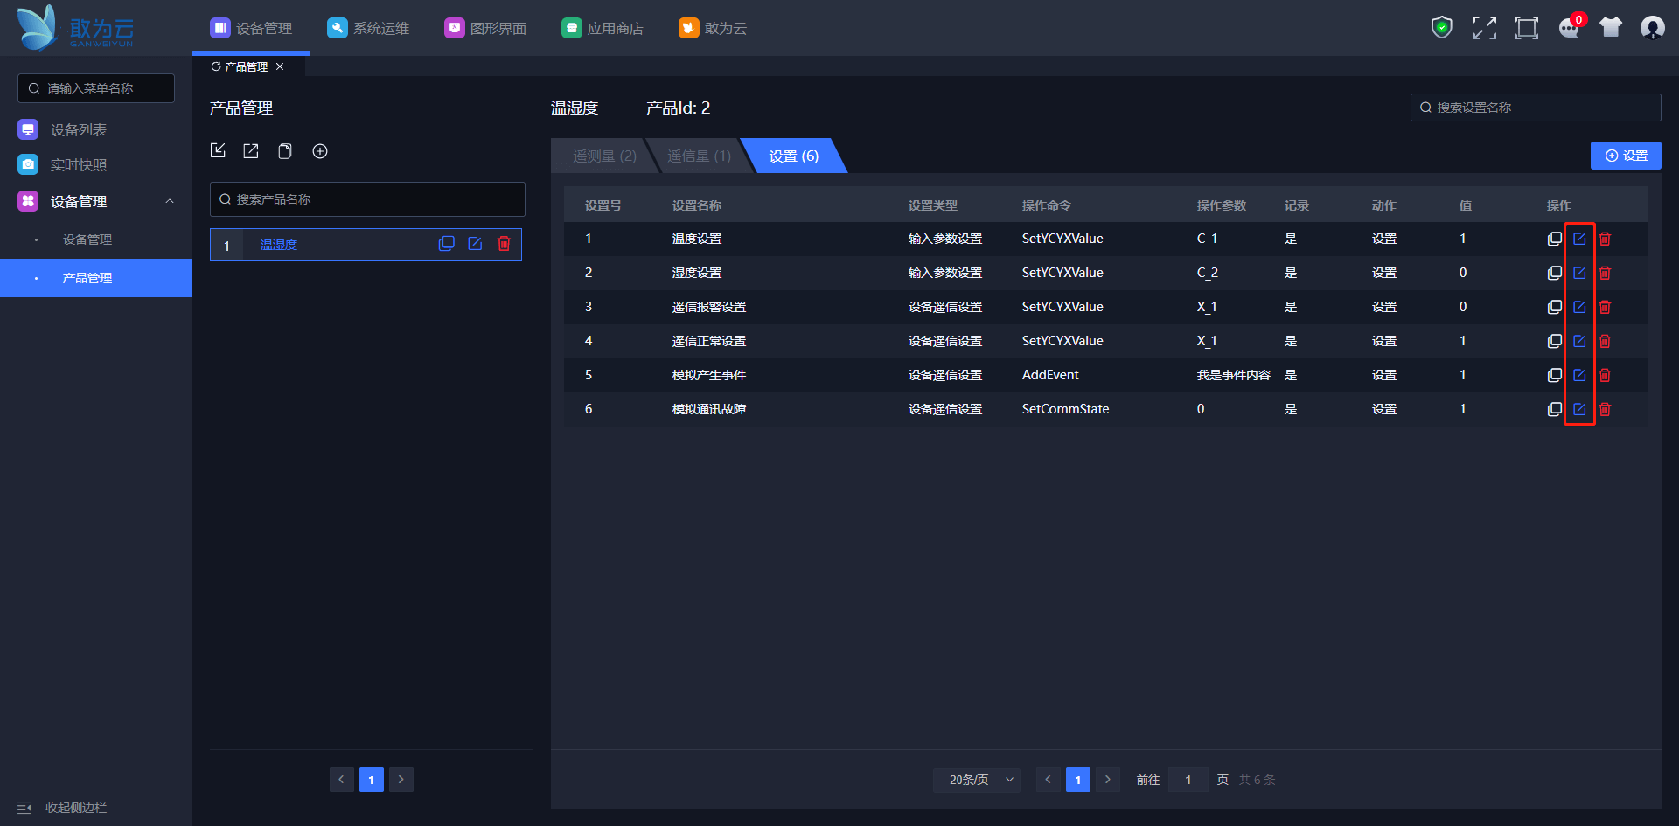
Task: Collapse the sidebar with 收起侧边栏
Action: tap(75, 808)
